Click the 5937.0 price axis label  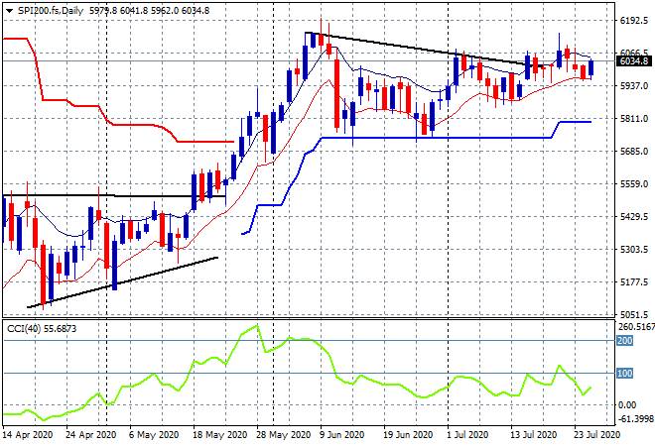tap(634, 86)
